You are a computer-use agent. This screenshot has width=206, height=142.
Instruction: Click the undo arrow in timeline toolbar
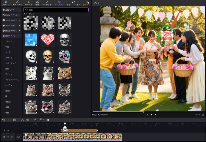click(x=4, y=120)
